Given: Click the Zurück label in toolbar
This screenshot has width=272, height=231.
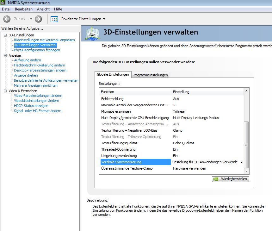Looking at the screenshot, I should [20, 19].
